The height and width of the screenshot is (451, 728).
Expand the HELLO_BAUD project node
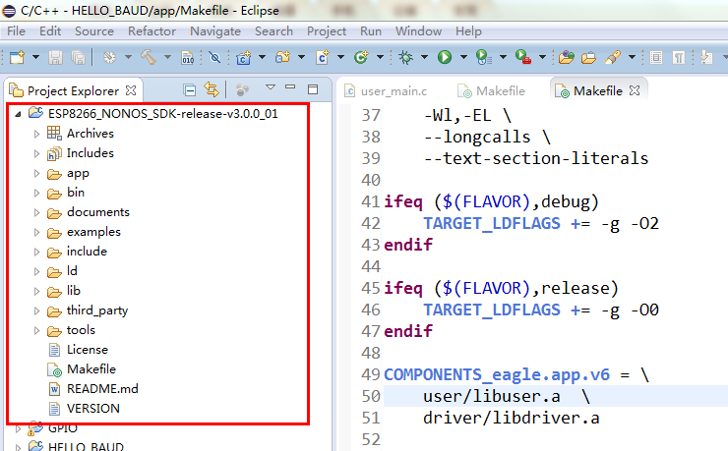[18, 447]
